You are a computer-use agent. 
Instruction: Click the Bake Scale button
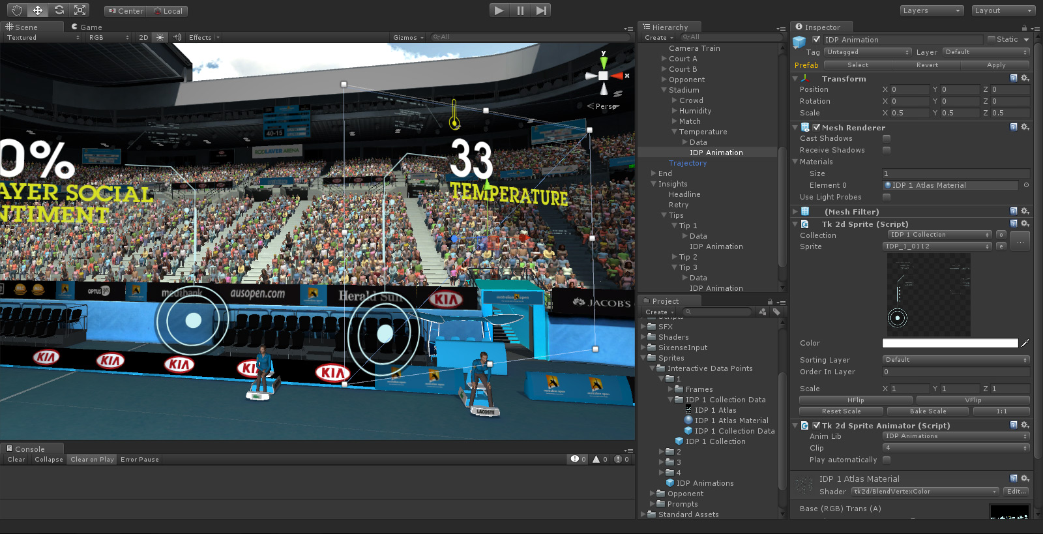(928, 411)
